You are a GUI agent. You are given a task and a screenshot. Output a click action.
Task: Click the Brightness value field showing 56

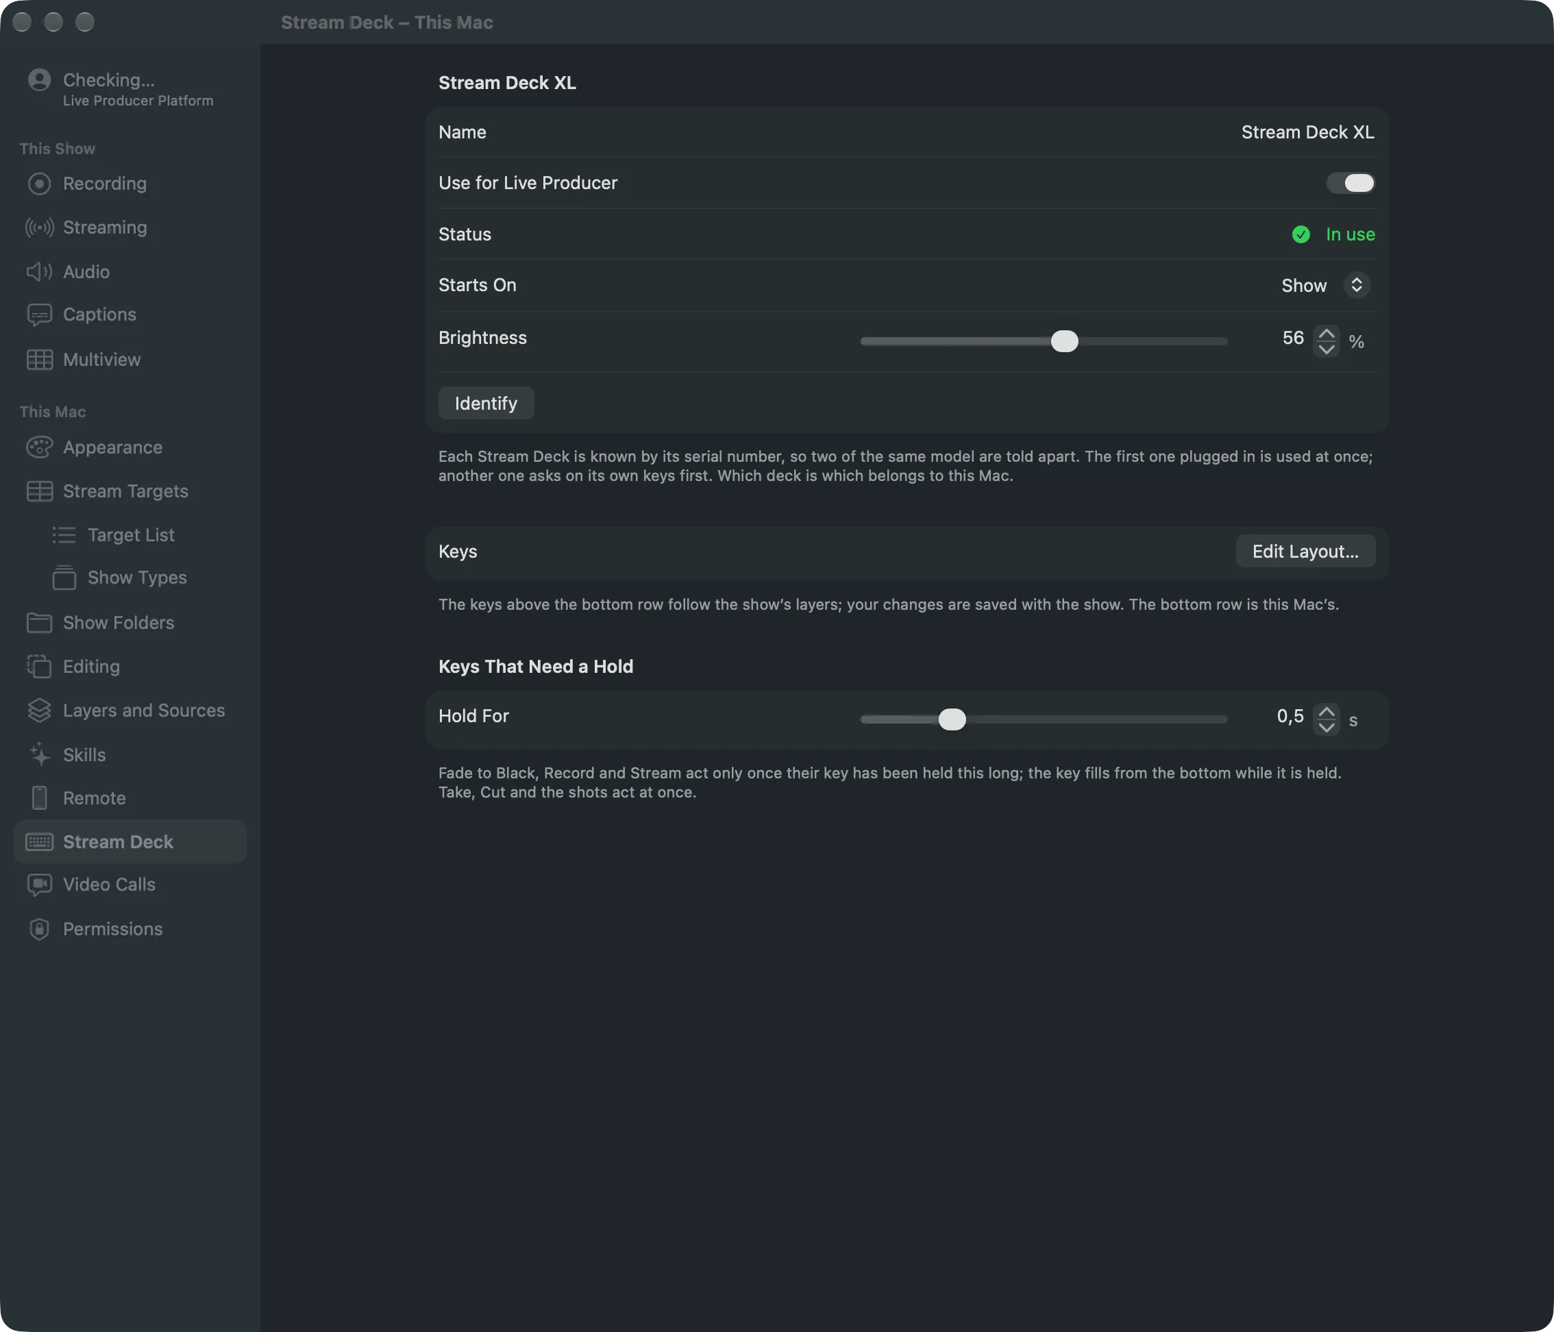tap(1292, 338)
